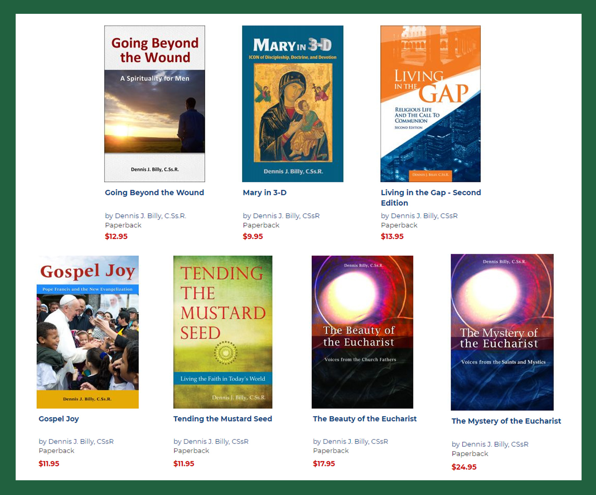Click the $9.95 price under Mary in 3-D
This screenshot has height=495, width=596.
coord(253,236)
